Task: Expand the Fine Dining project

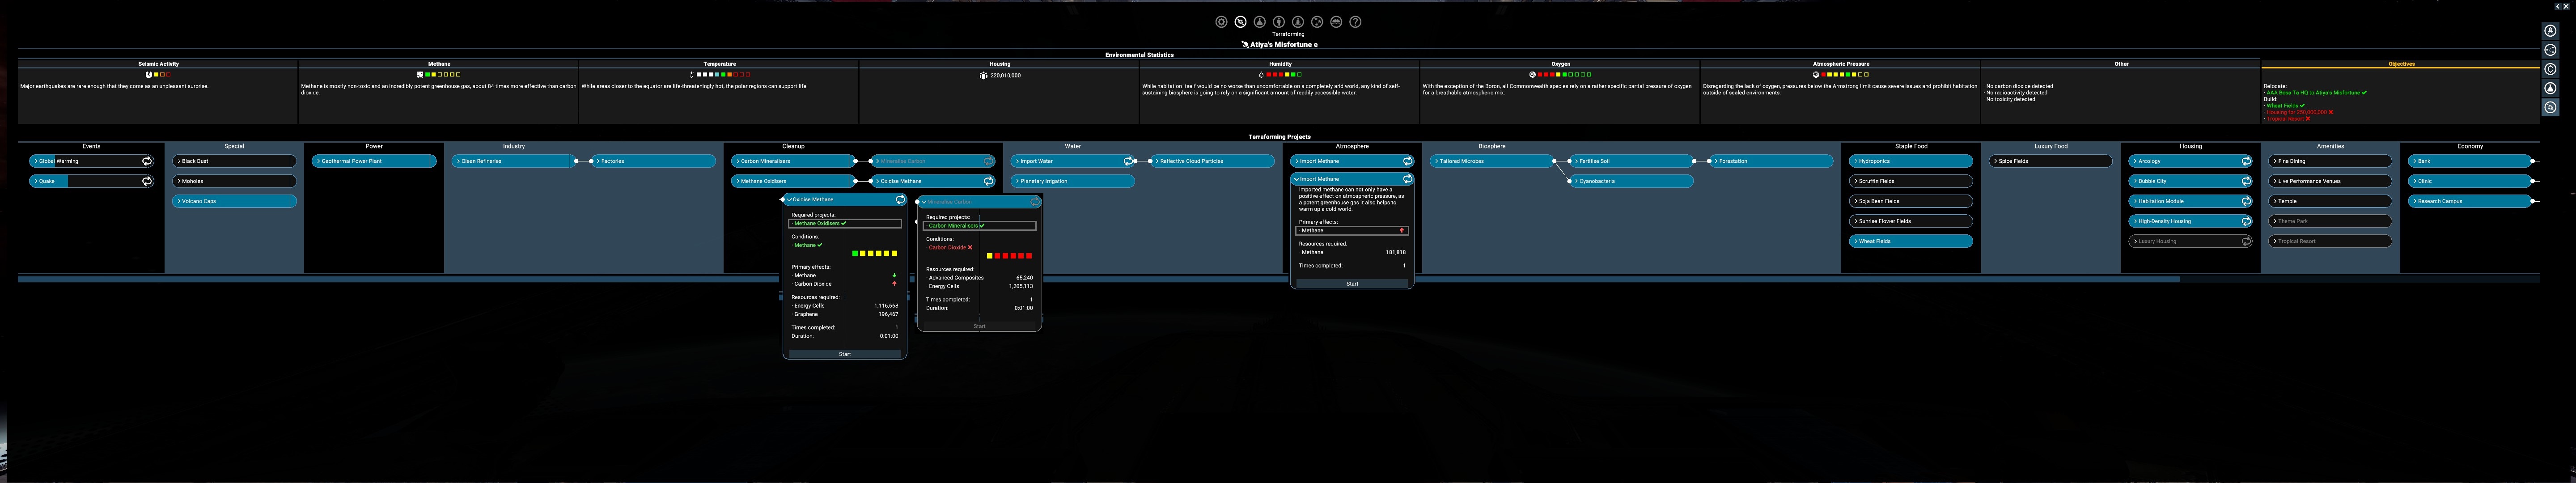Action: 2330,161
